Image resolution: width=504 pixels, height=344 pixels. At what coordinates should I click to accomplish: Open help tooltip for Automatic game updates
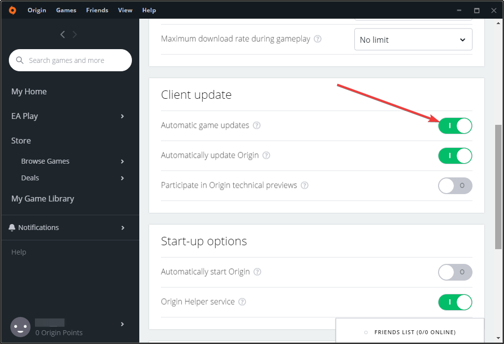(x=256, y=126)
